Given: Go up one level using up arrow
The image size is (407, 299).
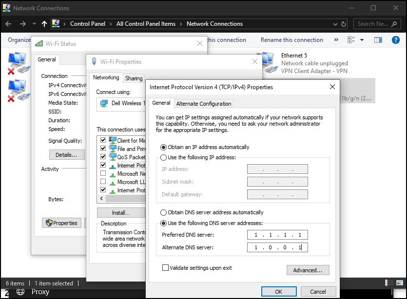Looking at the screenshot, I should tap(44, 24).
